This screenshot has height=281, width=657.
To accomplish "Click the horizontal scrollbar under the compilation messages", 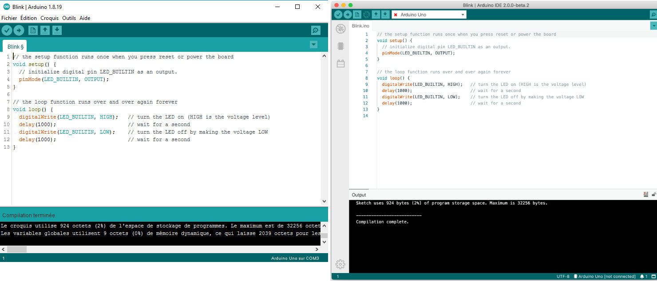I will click(18, 249).
